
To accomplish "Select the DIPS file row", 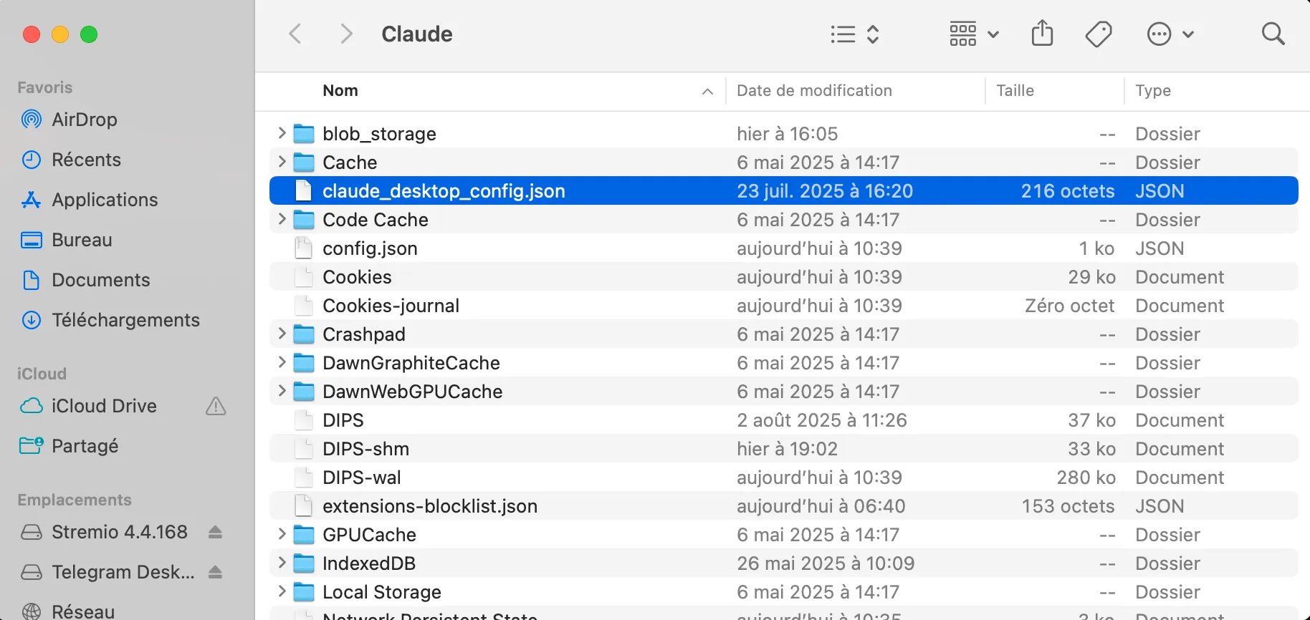I will [x=784, y=420].
